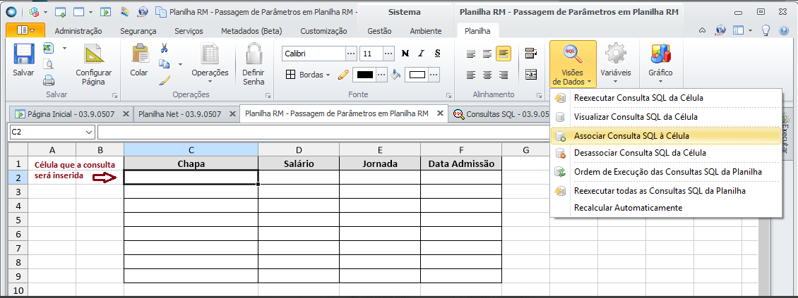Click the printer icon
Screen dimensions: 798x298
pos(49,80)
